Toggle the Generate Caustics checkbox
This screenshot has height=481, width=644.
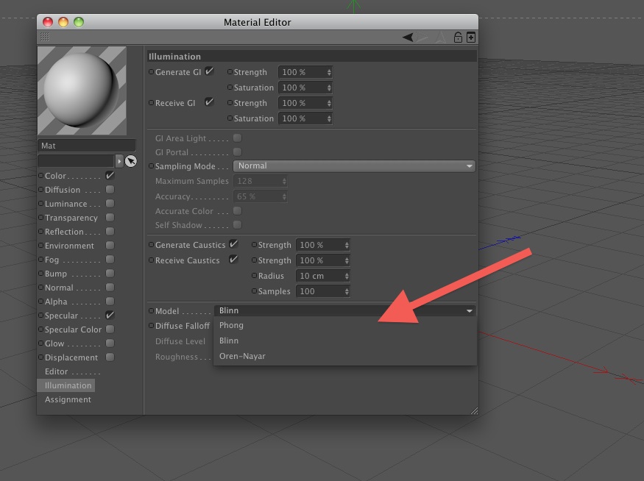click(x=233, y=244)
